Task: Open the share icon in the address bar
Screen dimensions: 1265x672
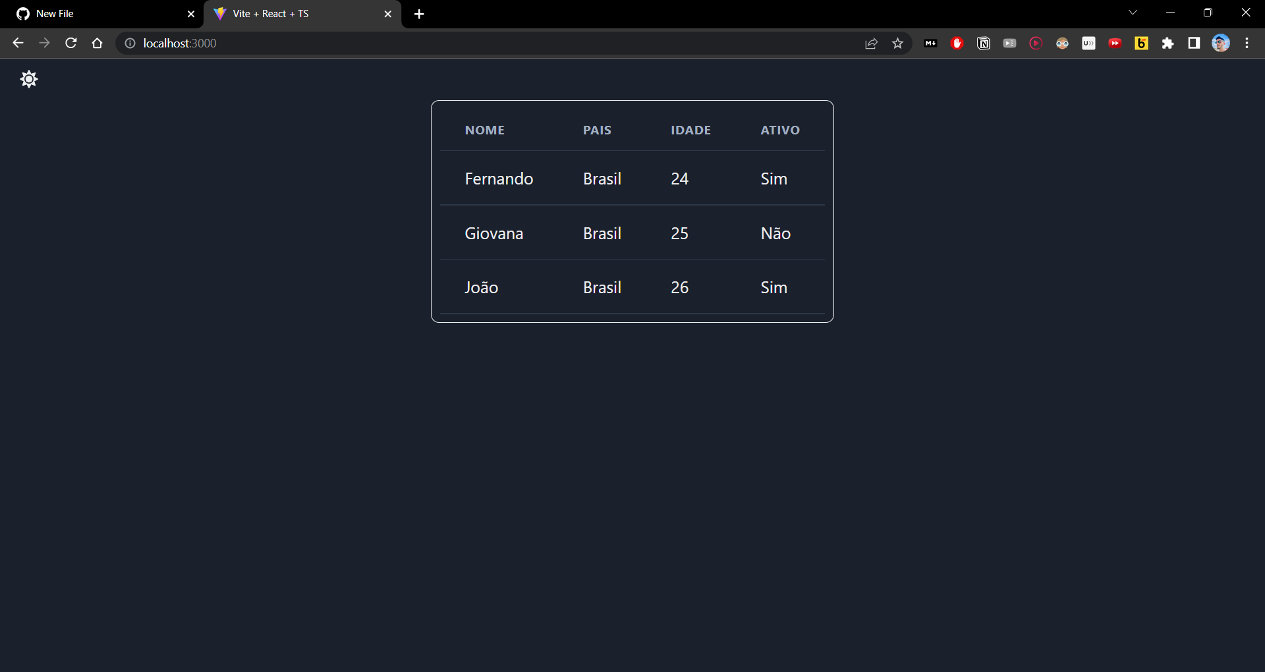Action: click(871, 43)
